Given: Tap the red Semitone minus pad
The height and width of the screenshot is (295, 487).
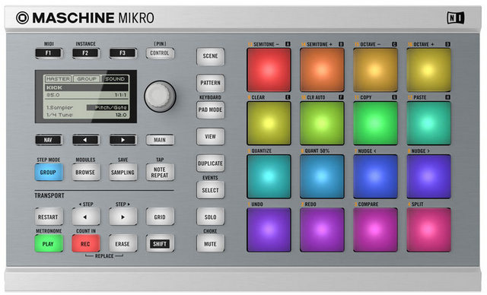Looking at the screenshot, I should click(269, 70).
